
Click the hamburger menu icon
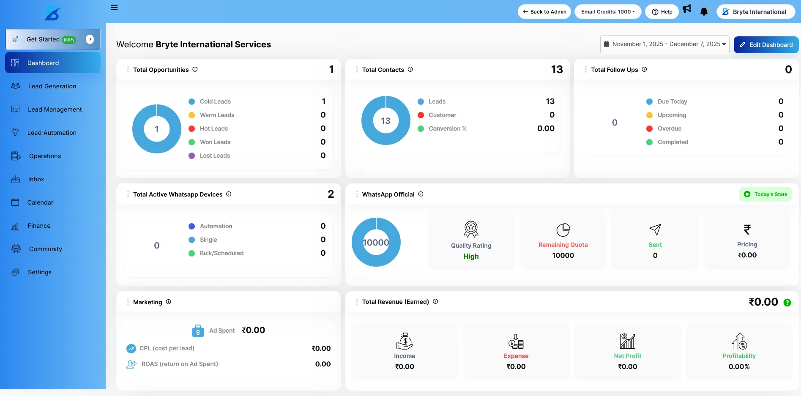114,8
